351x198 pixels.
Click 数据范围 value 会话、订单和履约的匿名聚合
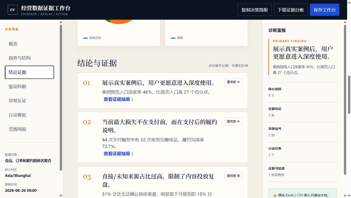[x=28, y=161]
